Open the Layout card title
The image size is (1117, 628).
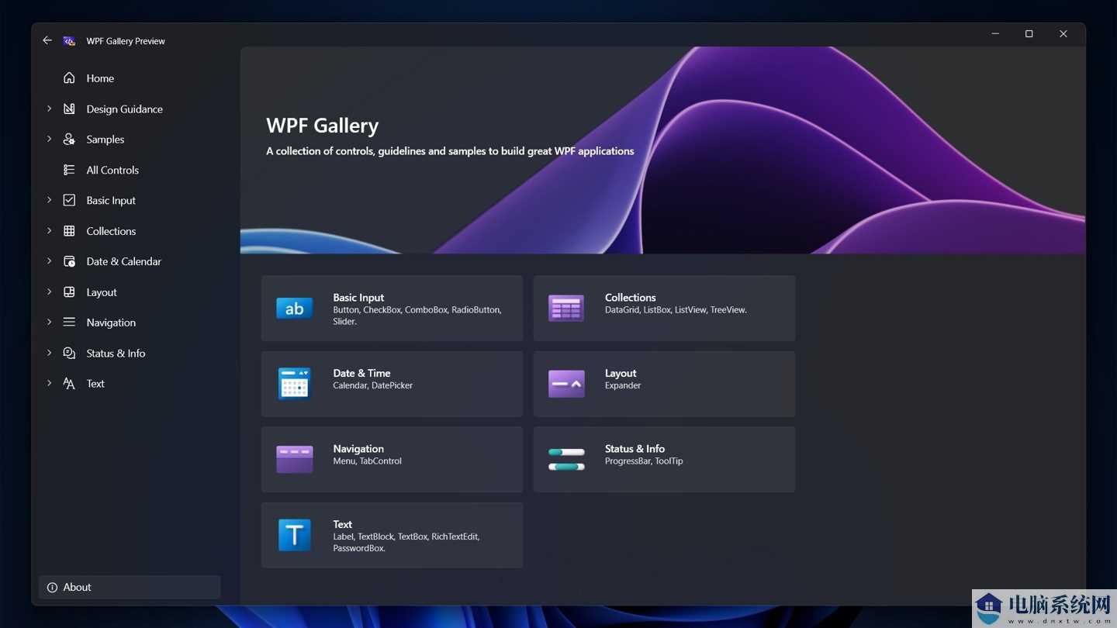pyautogui.click(x=621, y=373)
